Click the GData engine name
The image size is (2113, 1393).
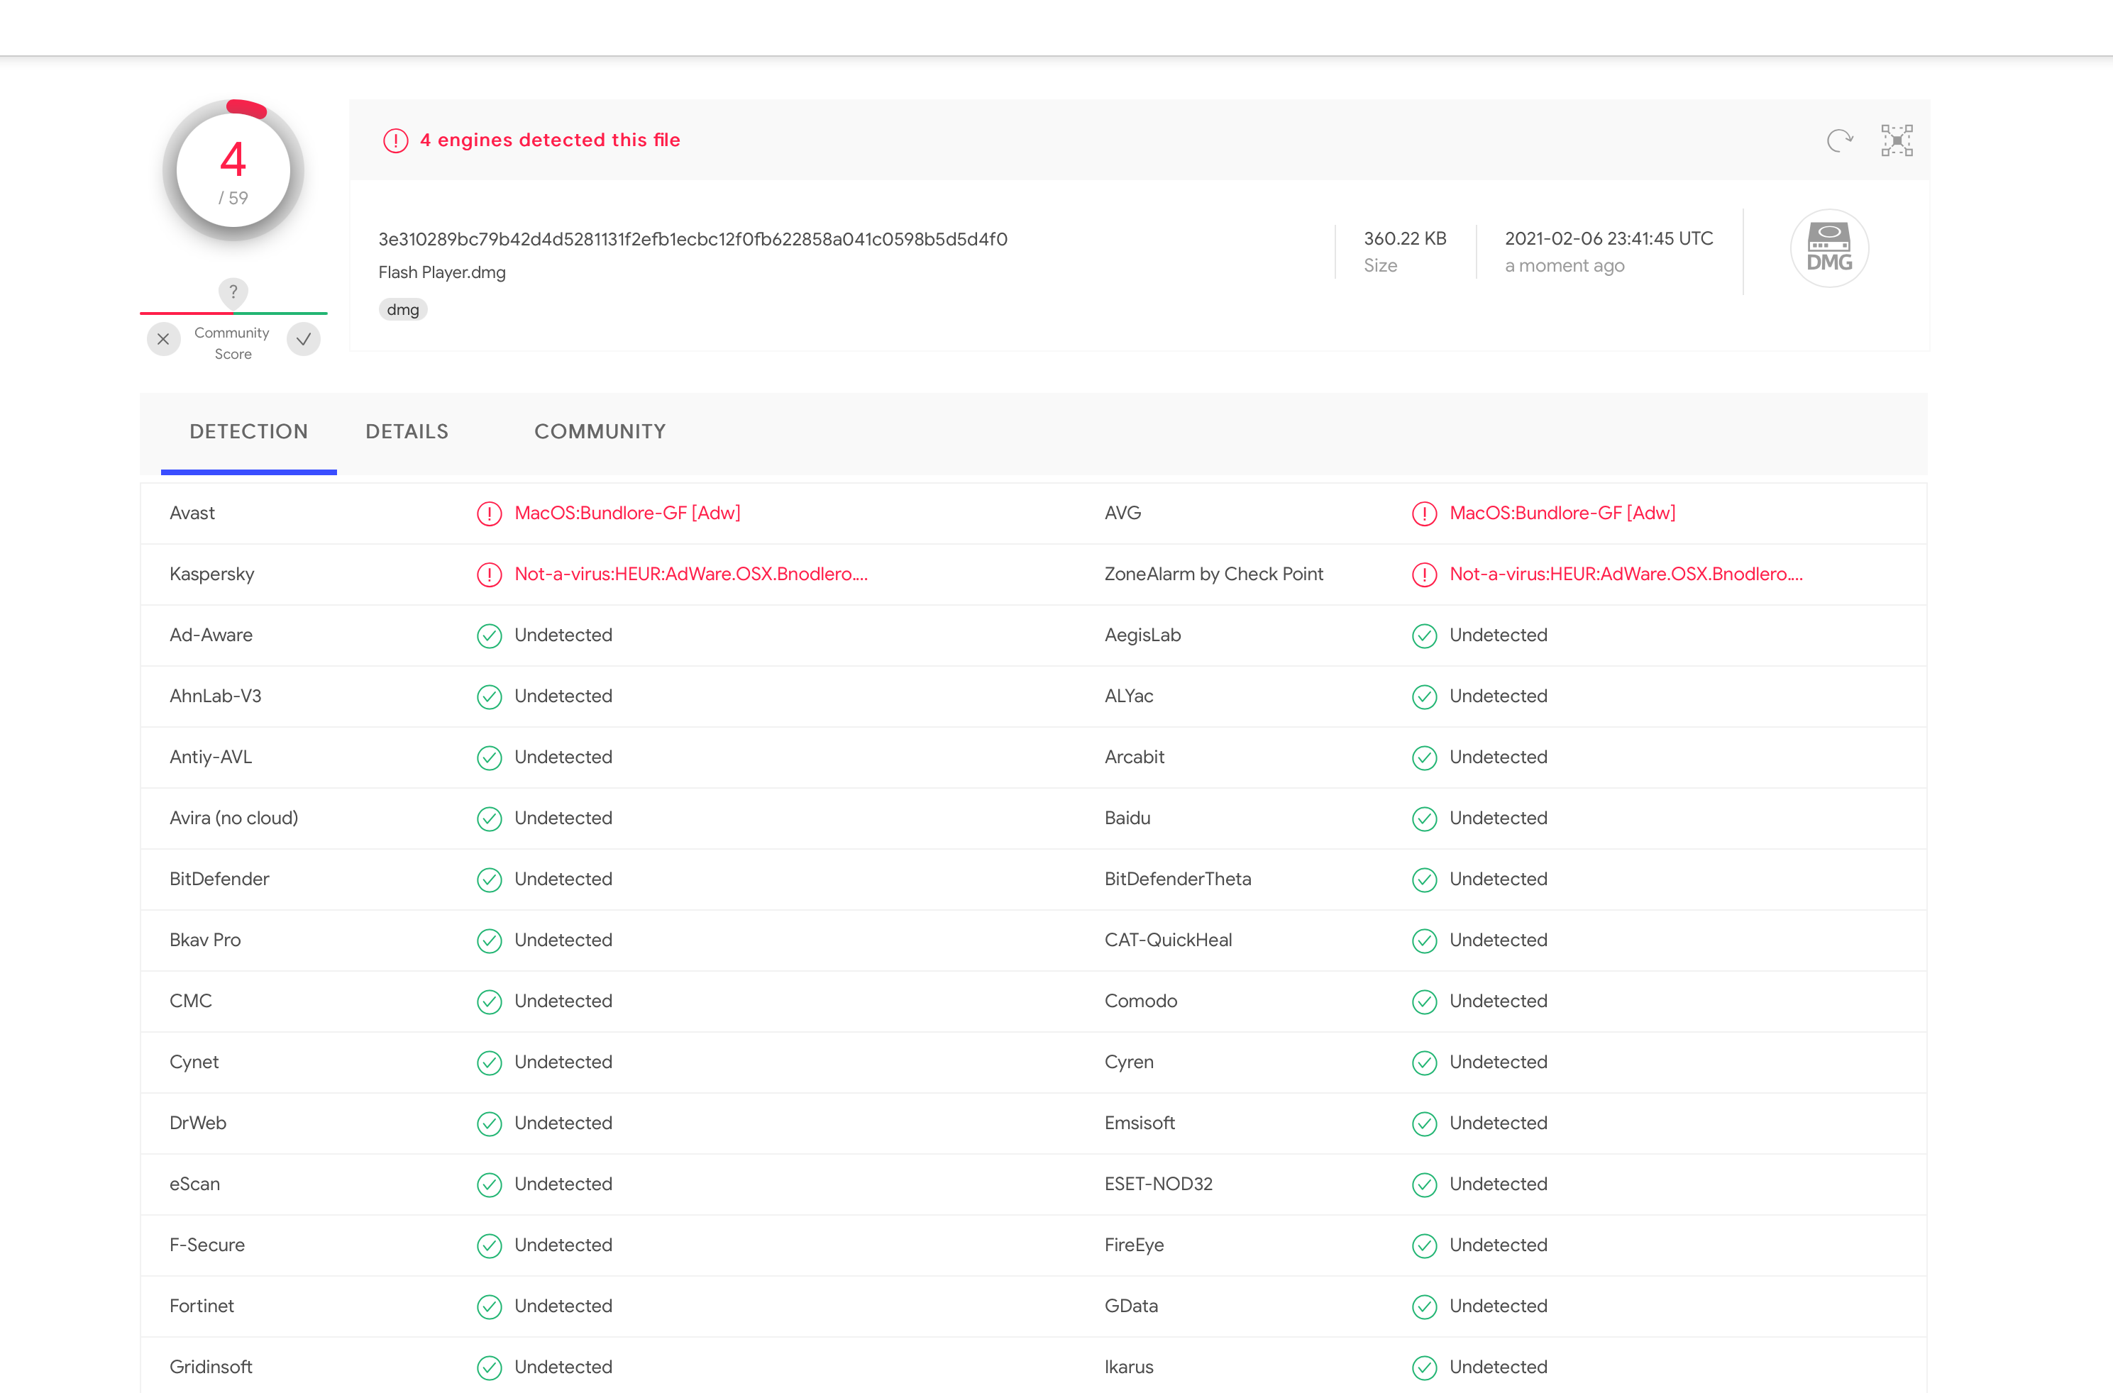point(1131,1306)
